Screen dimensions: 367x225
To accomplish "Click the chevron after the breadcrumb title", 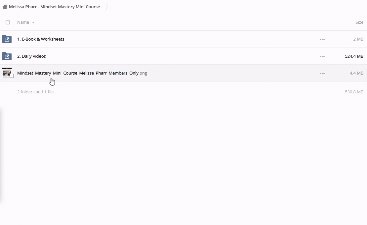I will point(107,7).
